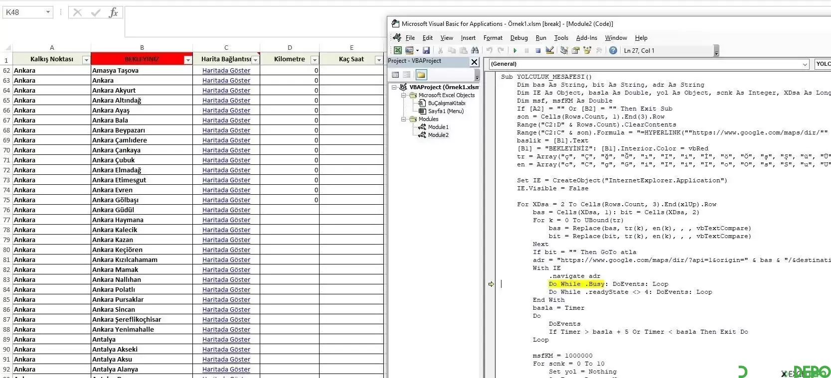Viewport: 831px width, 378px height.
Task: Open the Object Browser toolbar icon
Action: pos(587,50)
